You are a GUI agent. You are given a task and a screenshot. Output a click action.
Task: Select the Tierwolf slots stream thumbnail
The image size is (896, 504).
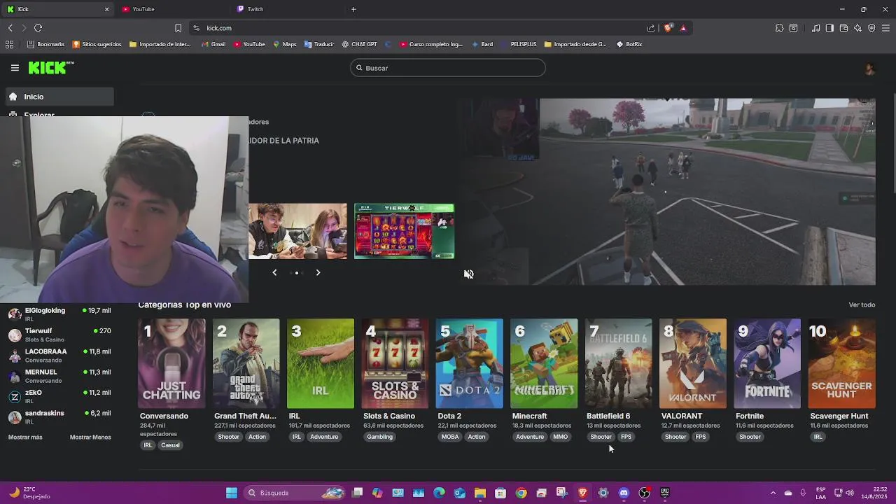coord(404,231)
